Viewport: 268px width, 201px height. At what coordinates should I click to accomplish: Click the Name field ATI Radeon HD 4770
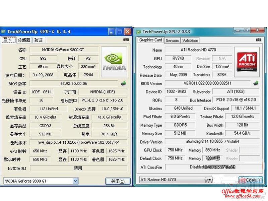198,50
